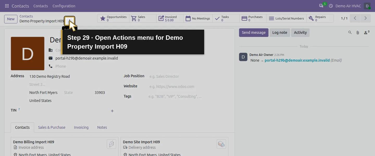The image size is (375, 156).
Task: Open the Sales cart stat button
Action: click(143, 18)
